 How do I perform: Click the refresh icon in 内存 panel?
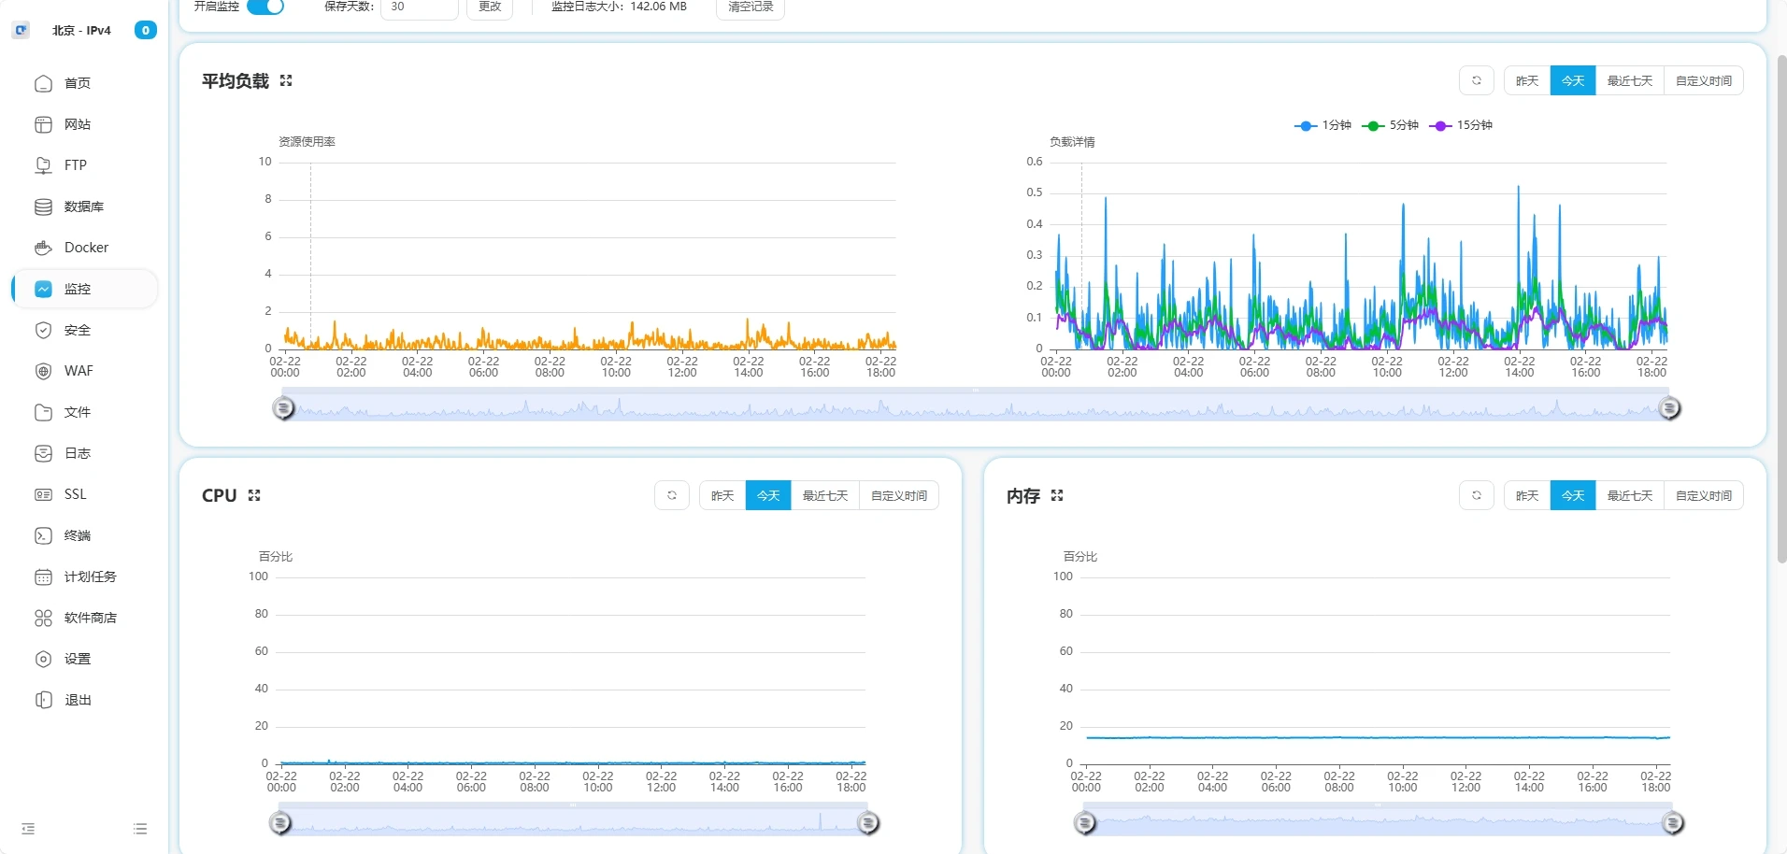[x=1476, y=495]
